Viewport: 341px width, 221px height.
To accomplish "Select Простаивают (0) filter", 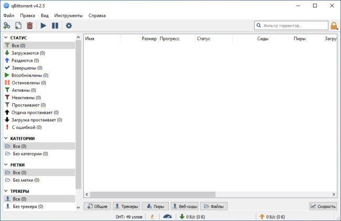I will pyautogui.click(x=39, y=105).
